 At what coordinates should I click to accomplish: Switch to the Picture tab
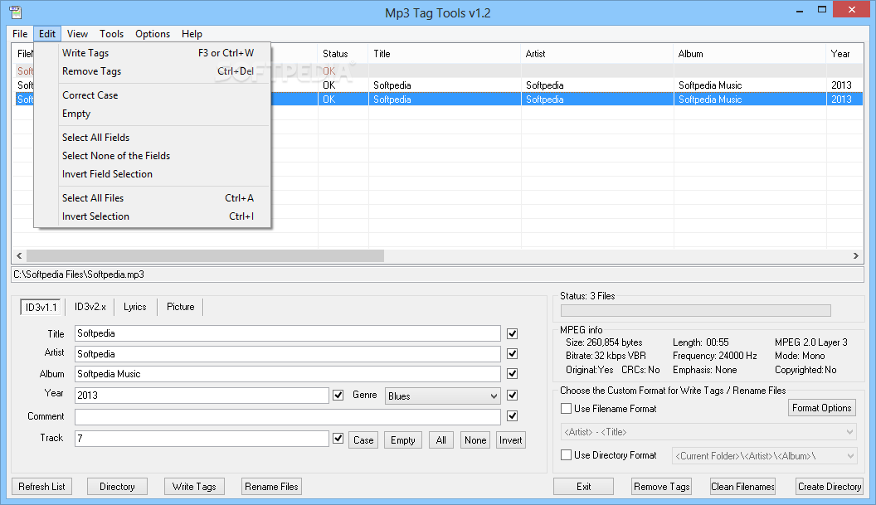[x=181, y=308]
